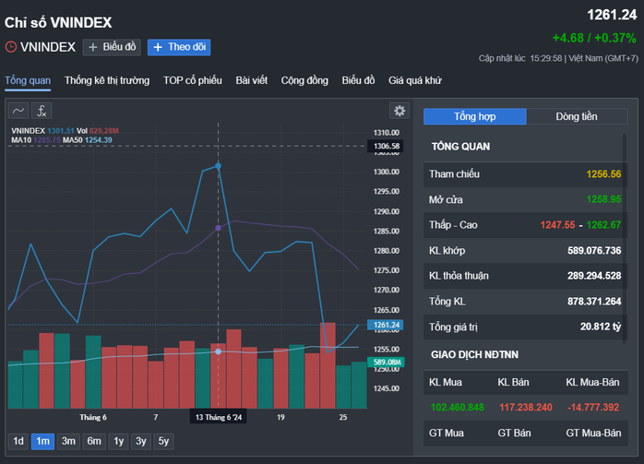Viewport: 644px width, 464px height.
Task: Set chart range to 3y
Action: tap(141, 442)
